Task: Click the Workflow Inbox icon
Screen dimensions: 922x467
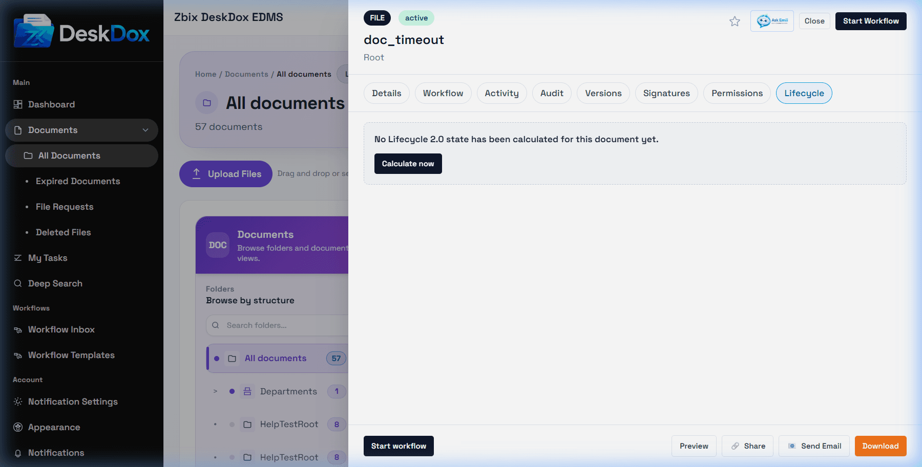Action: pyautogui.click(x=18, y=330)
